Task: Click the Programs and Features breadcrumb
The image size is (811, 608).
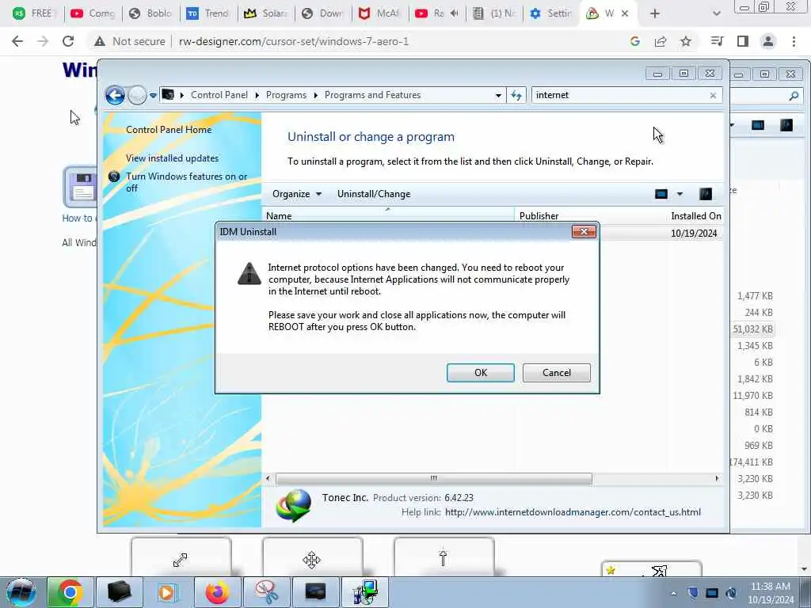Action: (372, 95)
